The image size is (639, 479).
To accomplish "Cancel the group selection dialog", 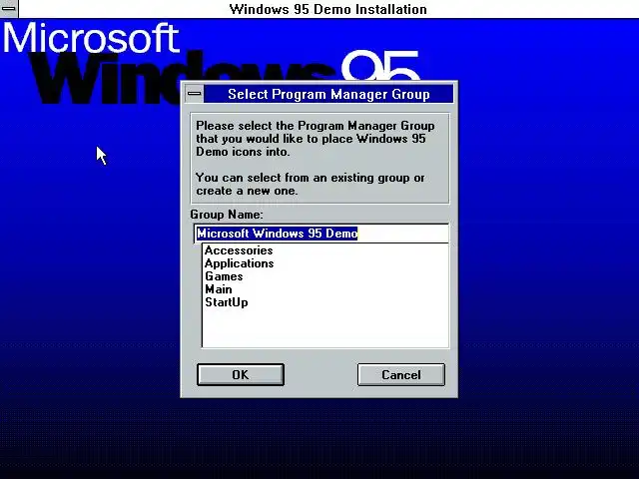I will [401, 374].
